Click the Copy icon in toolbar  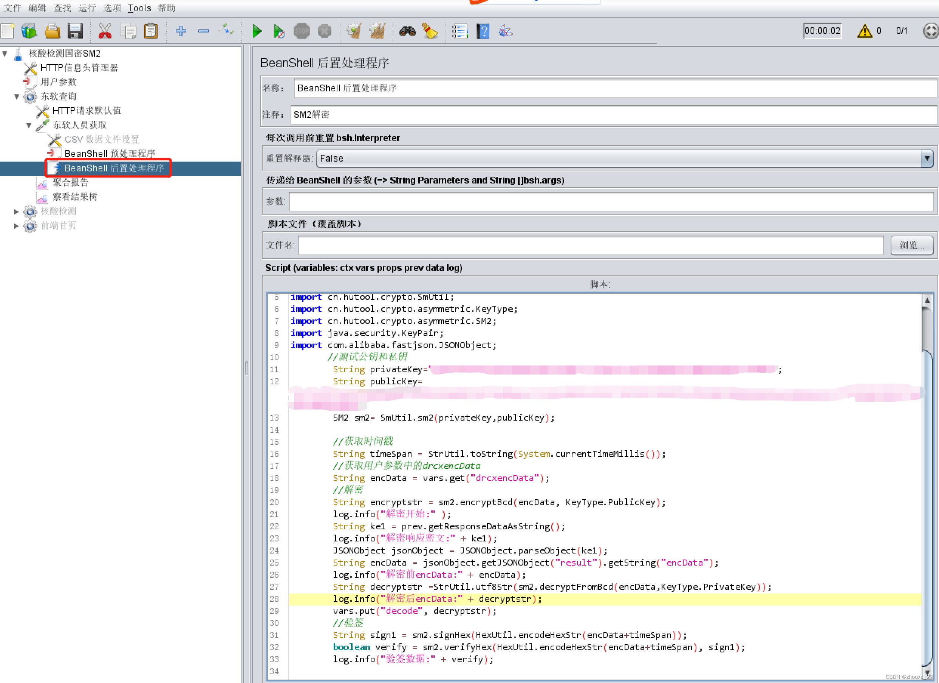(128, 31)
